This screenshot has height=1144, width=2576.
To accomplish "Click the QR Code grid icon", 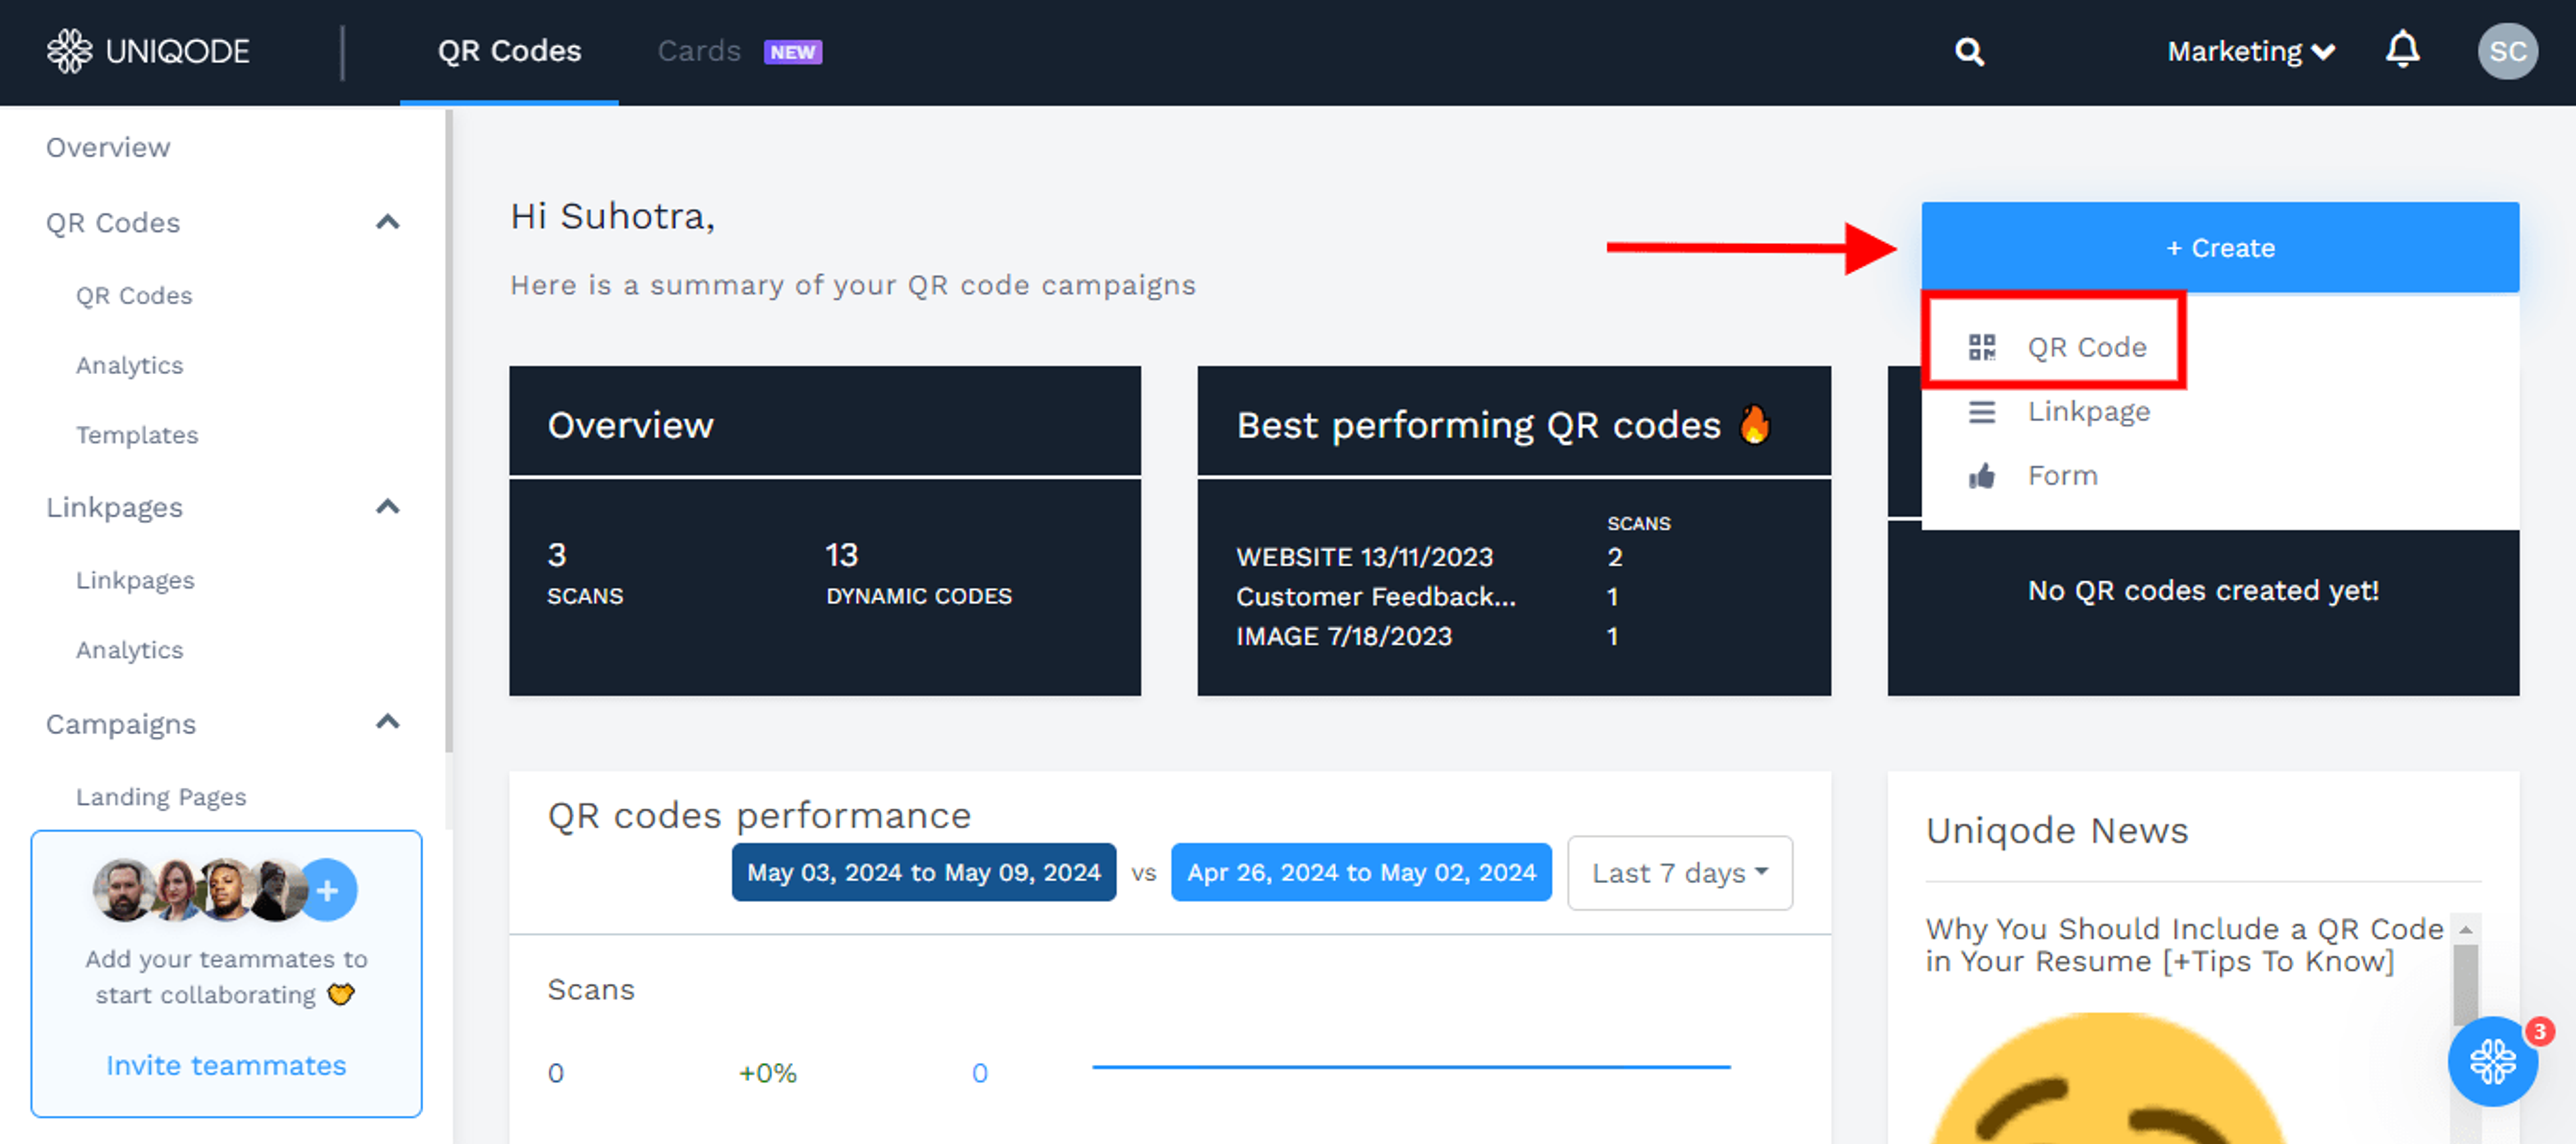I will (x=1981, y=347).
